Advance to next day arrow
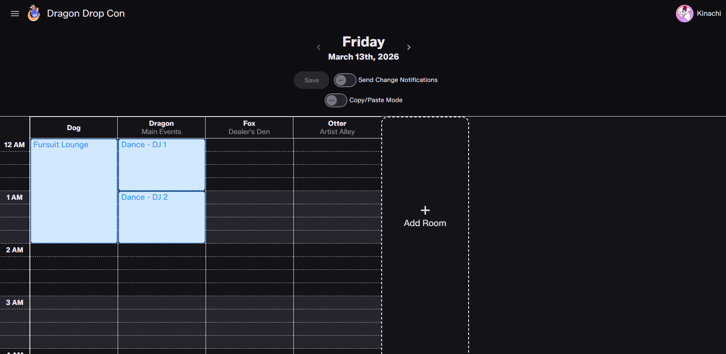The height and width of the screenshot is (354, 726). coord(409,47)
